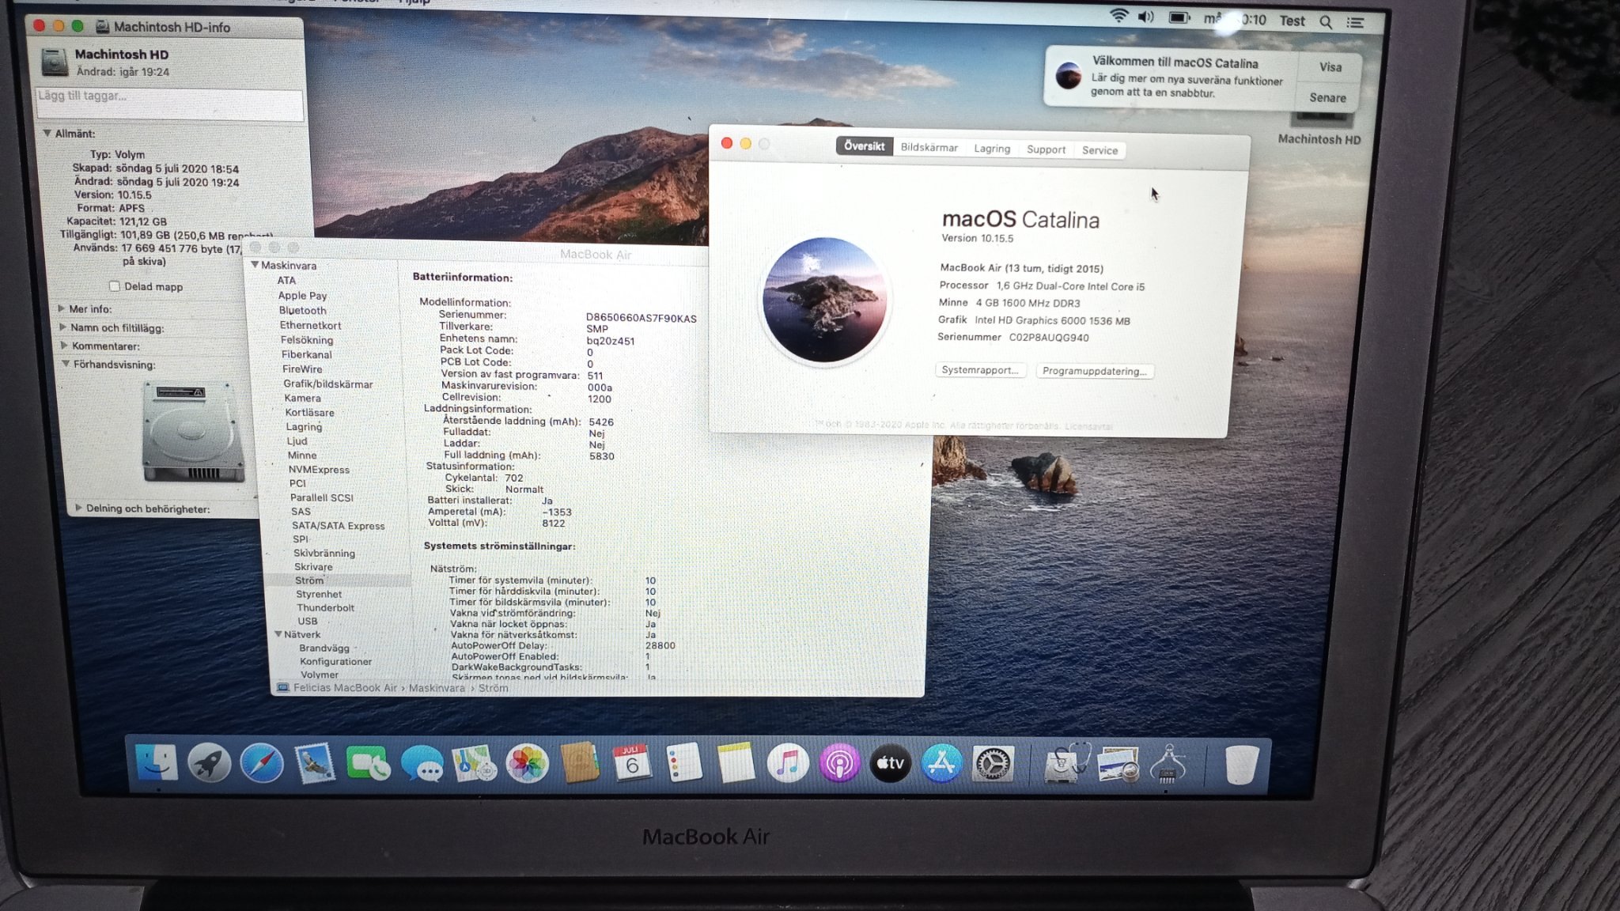The image size is (1620, 911).
Task: Select Lagring in System Information sidebar
Action: (304, 427)
